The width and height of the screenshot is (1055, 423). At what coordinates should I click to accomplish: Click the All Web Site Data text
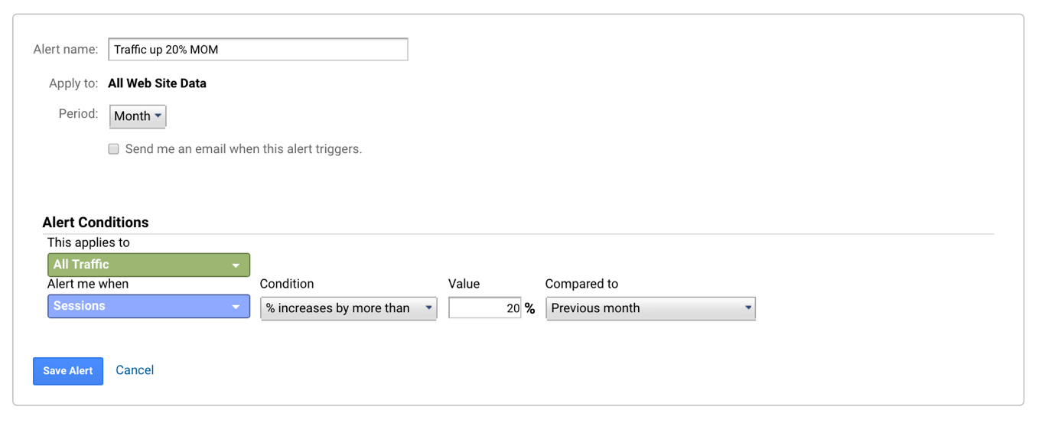click(157, 83)
